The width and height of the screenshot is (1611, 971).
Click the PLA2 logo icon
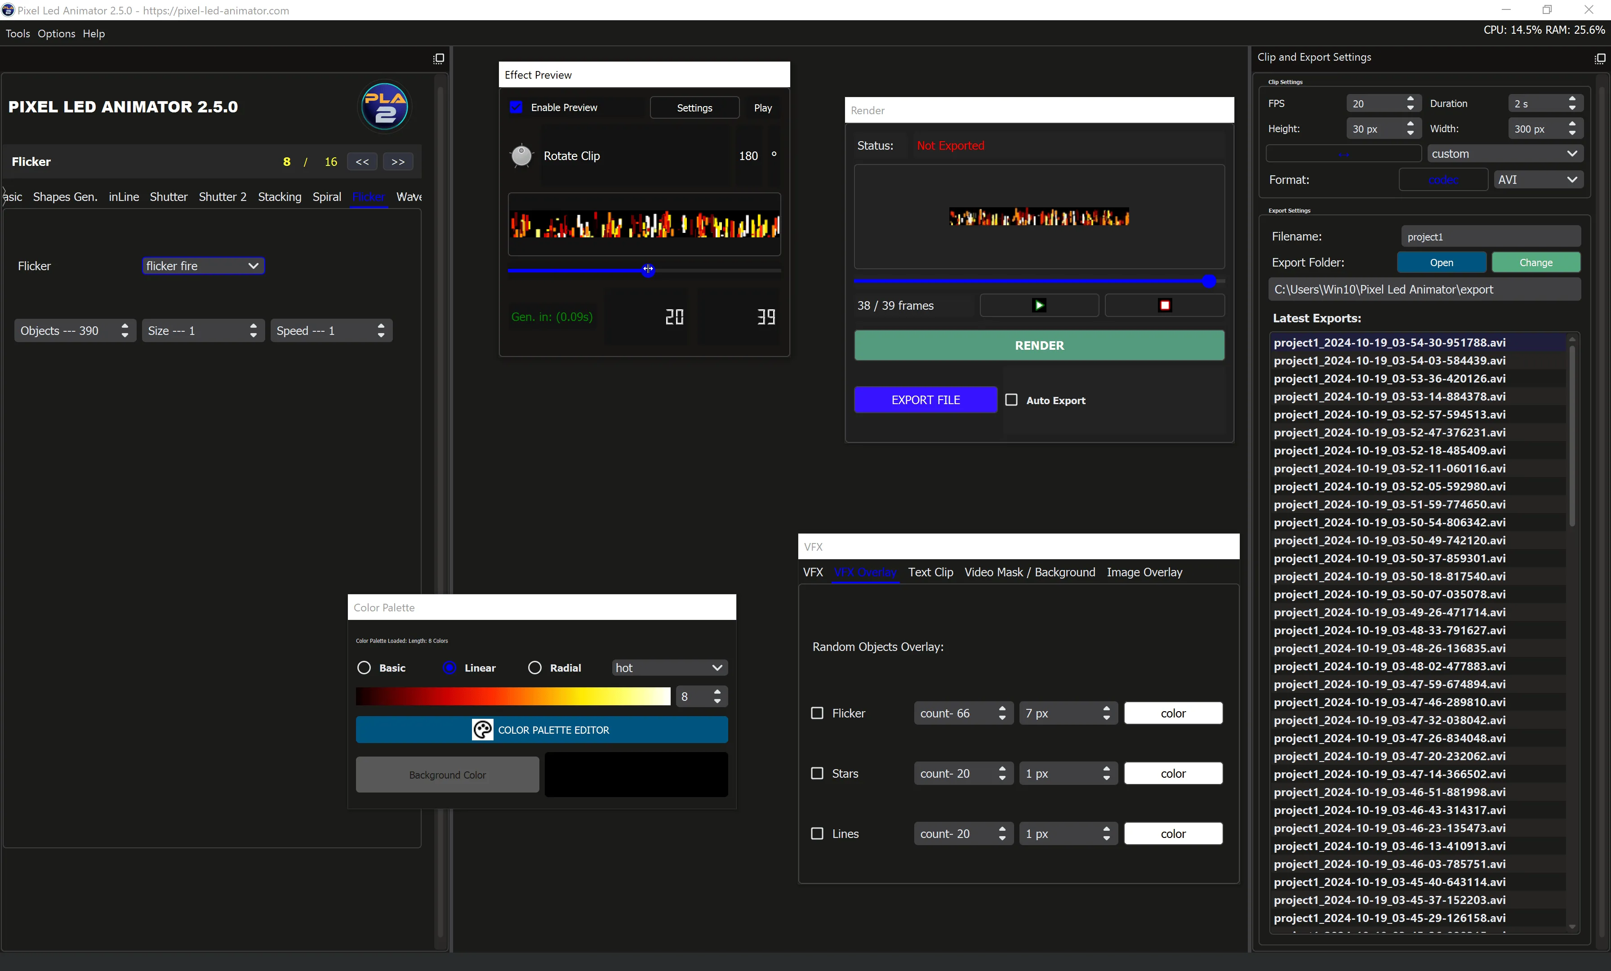tap(384, 107)
